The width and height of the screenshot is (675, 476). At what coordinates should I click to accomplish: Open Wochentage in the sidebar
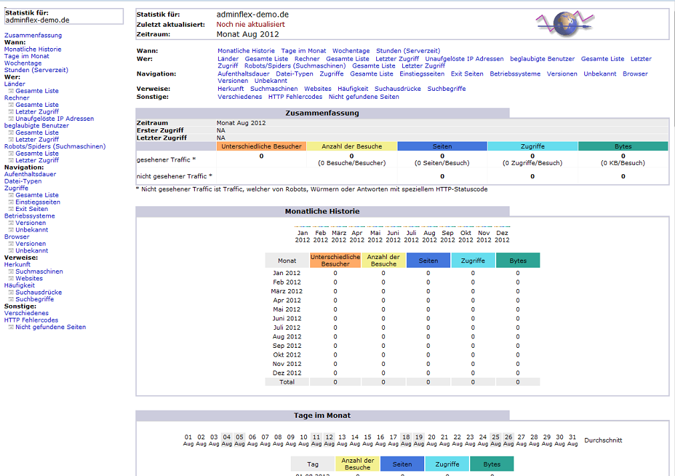[23, 63]
